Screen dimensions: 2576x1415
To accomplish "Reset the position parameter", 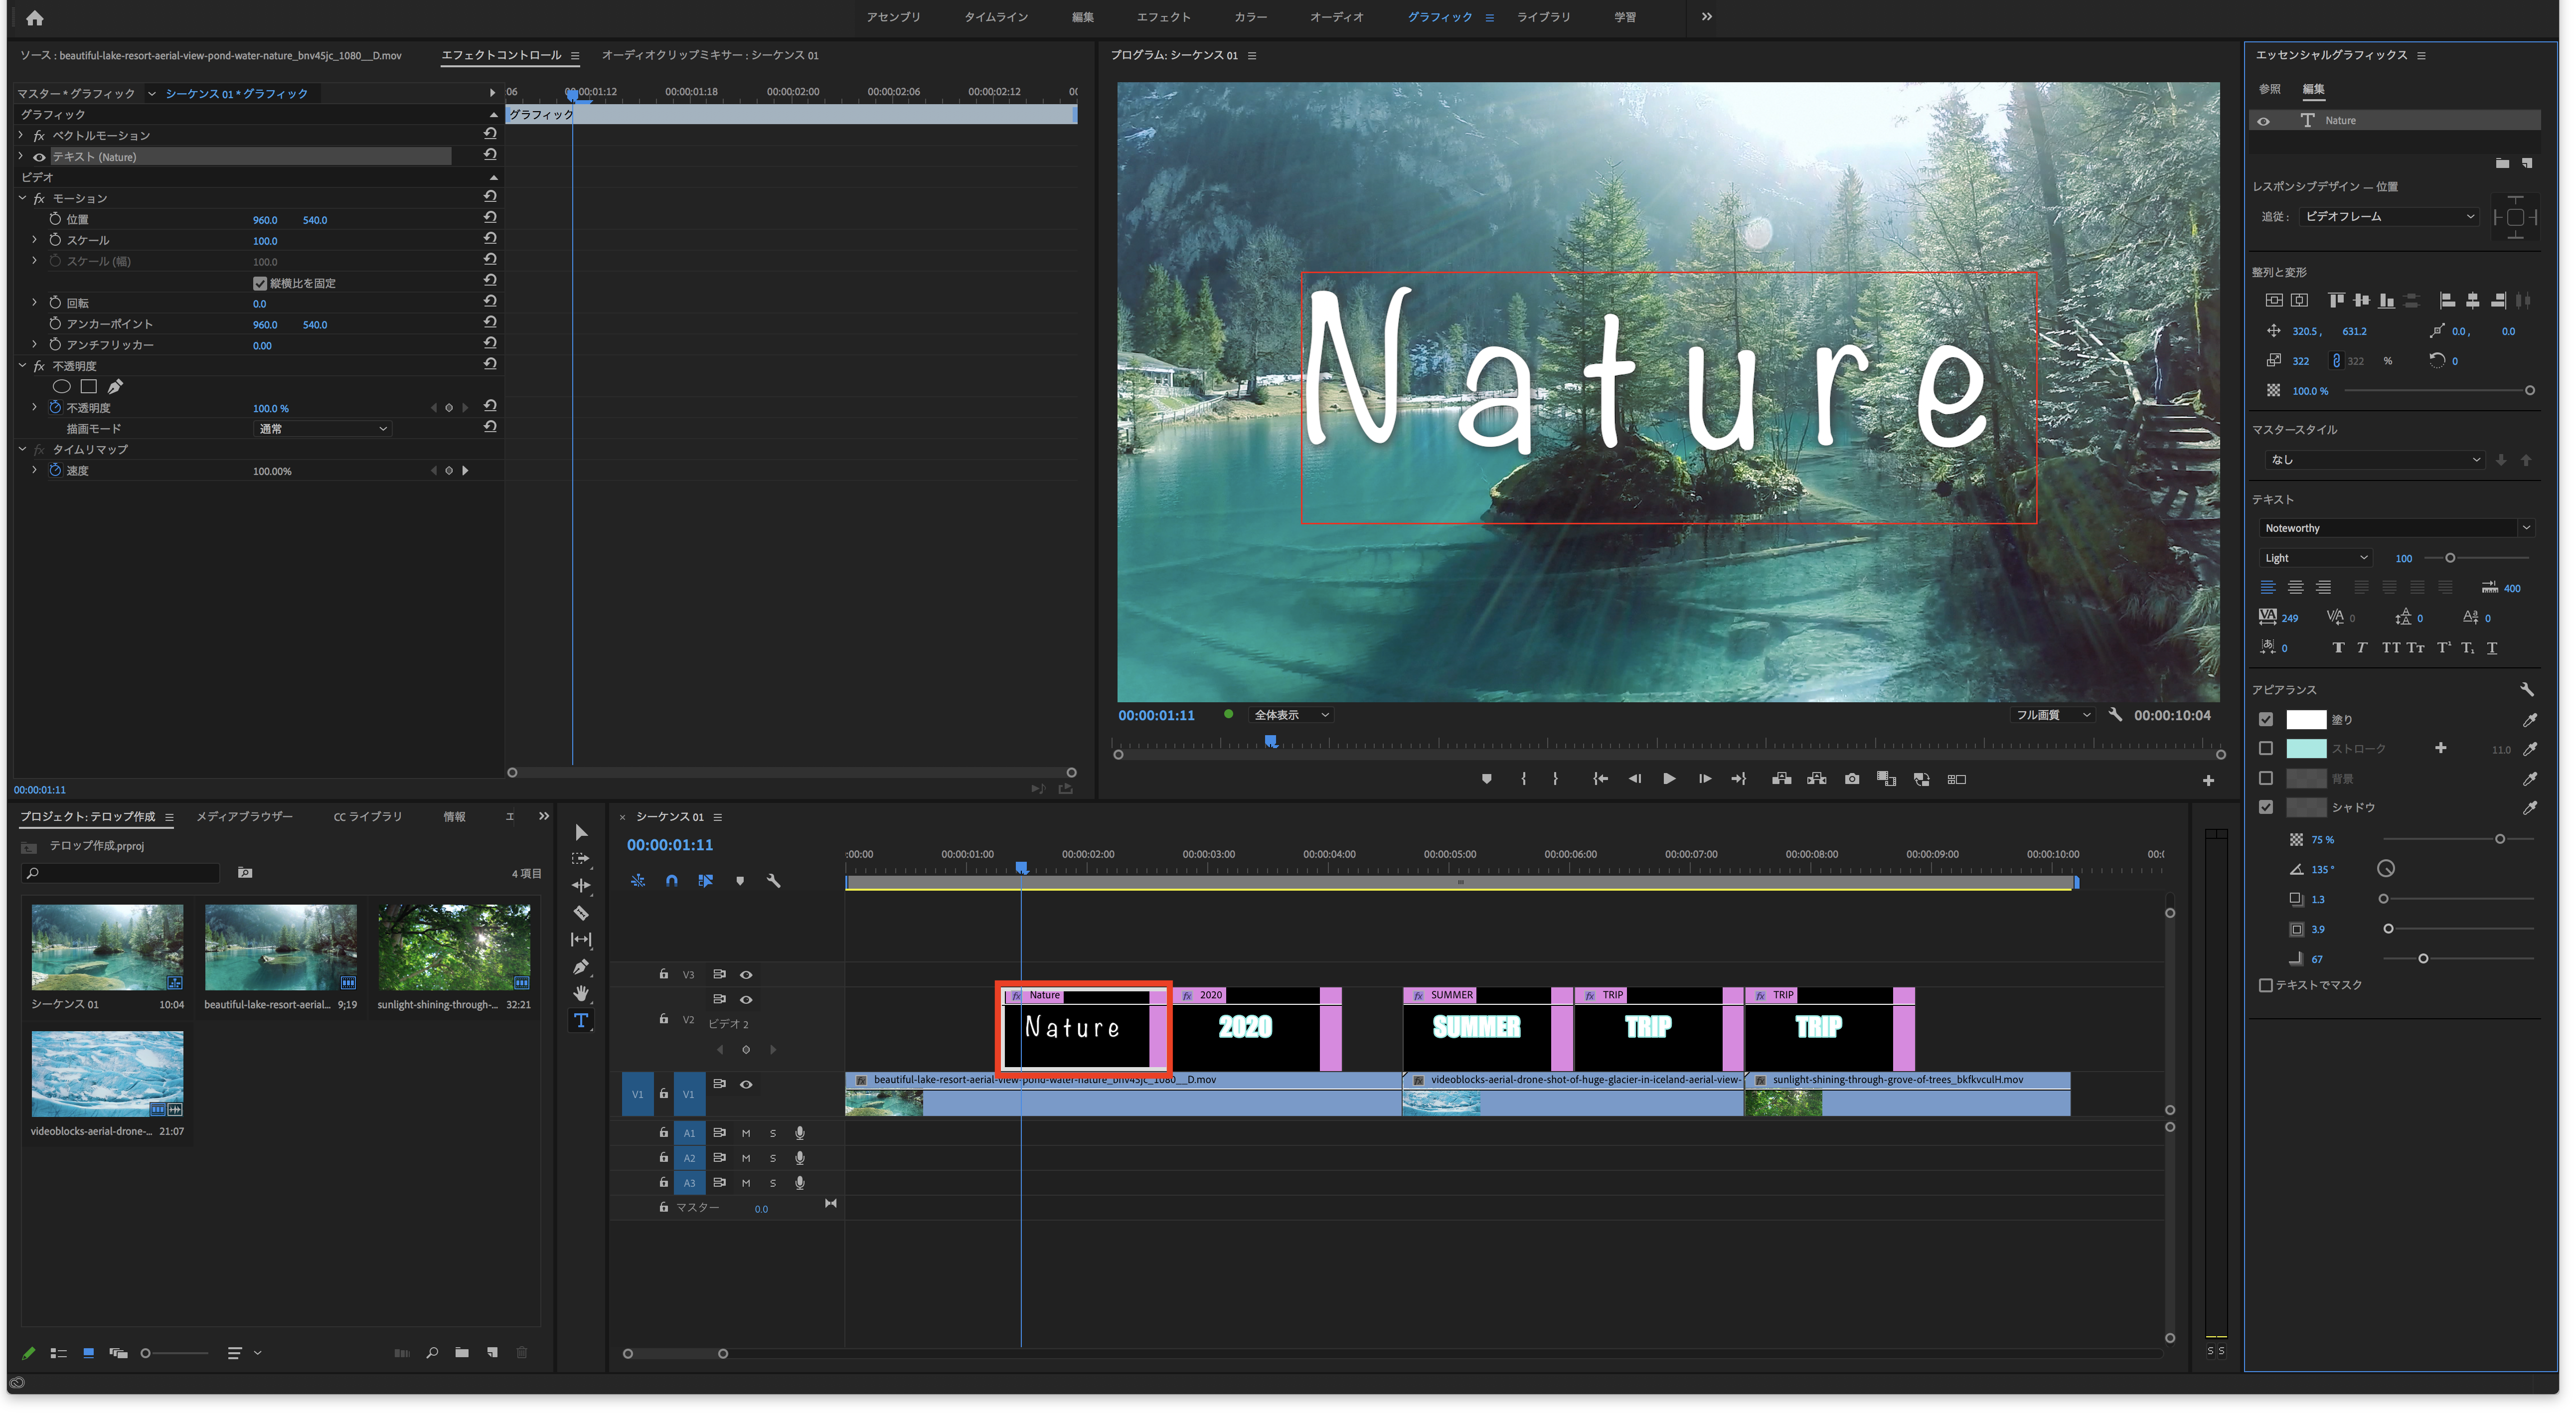I will [490, 218].
